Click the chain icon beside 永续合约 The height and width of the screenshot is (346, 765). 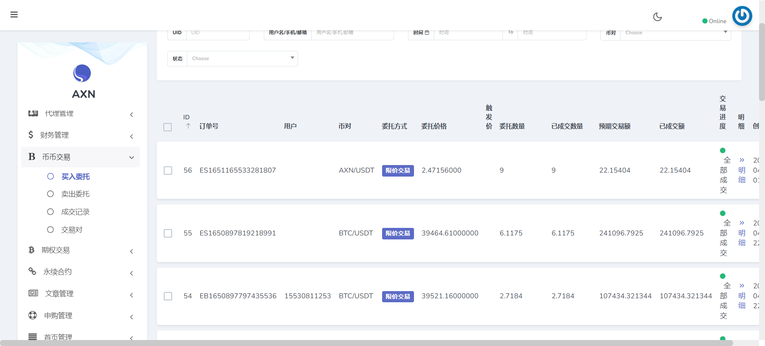[32, 271]
